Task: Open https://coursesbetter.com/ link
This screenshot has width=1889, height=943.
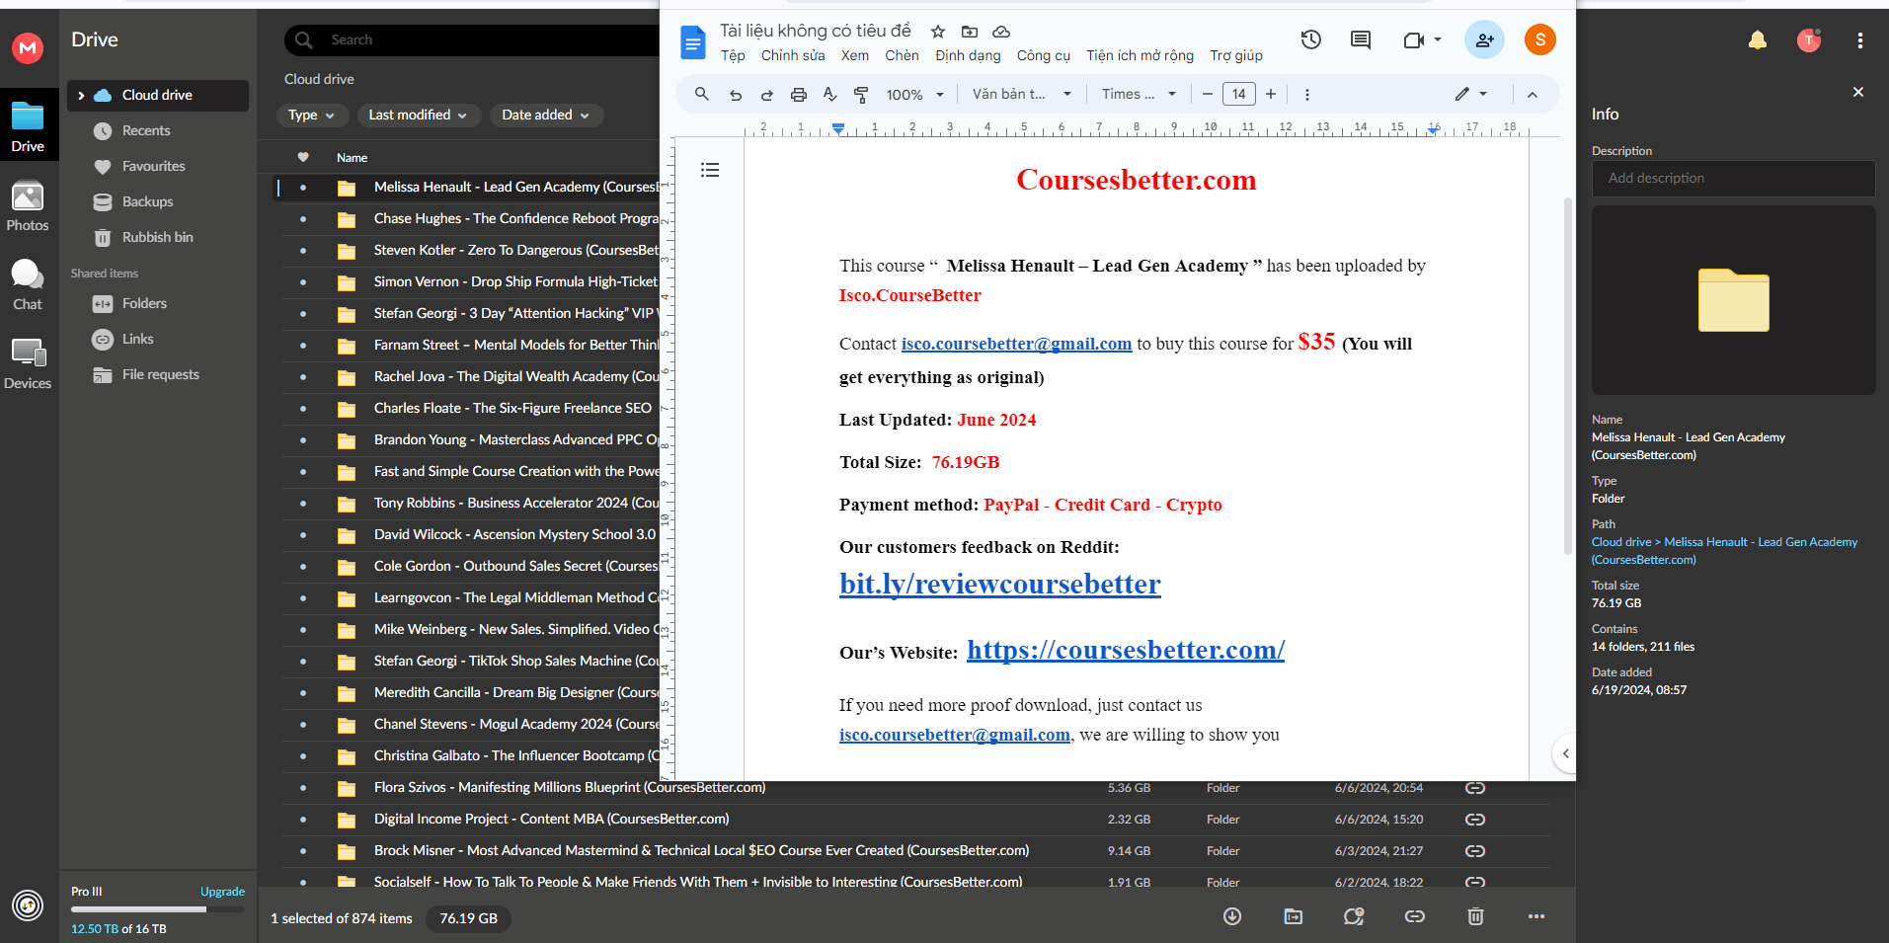Action: tap(1126, 650)
